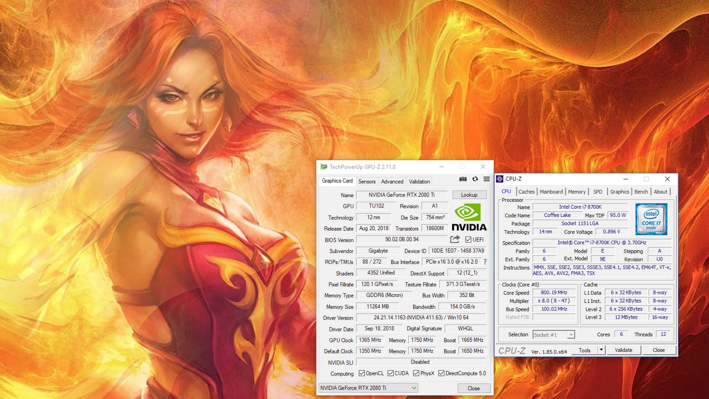709x399 pixels.
Task: Click the Device ID value 10DE 1E07
Action: point(457,250)
